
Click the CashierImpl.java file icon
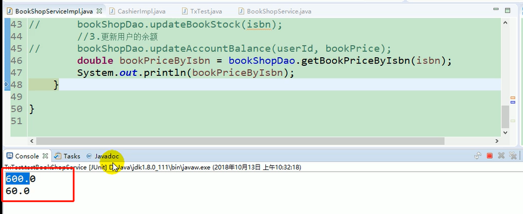coord(112,11)
